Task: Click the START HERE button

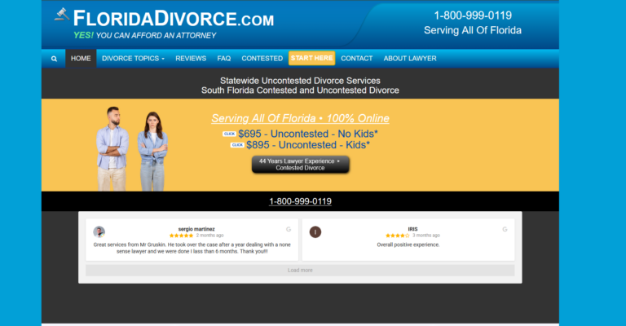Action: click(x=312, y=58)
